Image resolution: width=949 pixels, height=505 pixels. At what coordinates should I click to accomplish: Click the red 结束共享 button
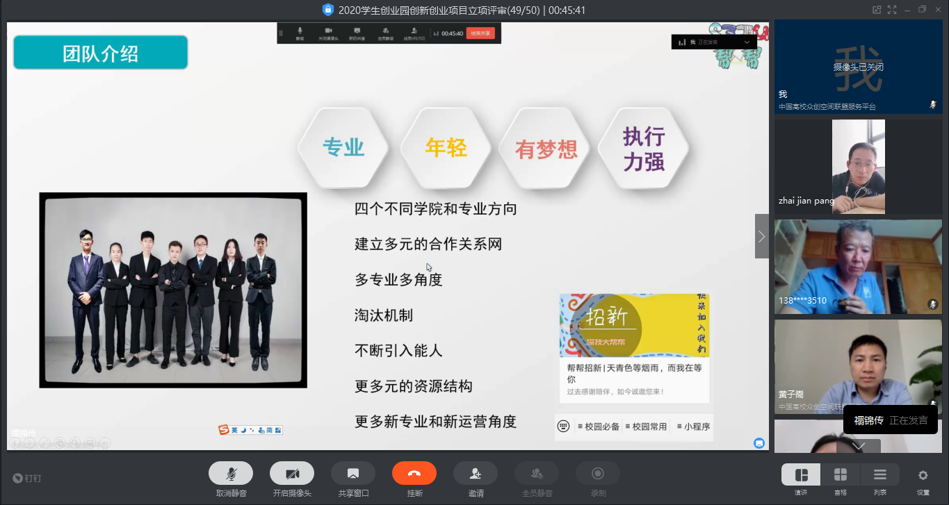pos(480,33)
